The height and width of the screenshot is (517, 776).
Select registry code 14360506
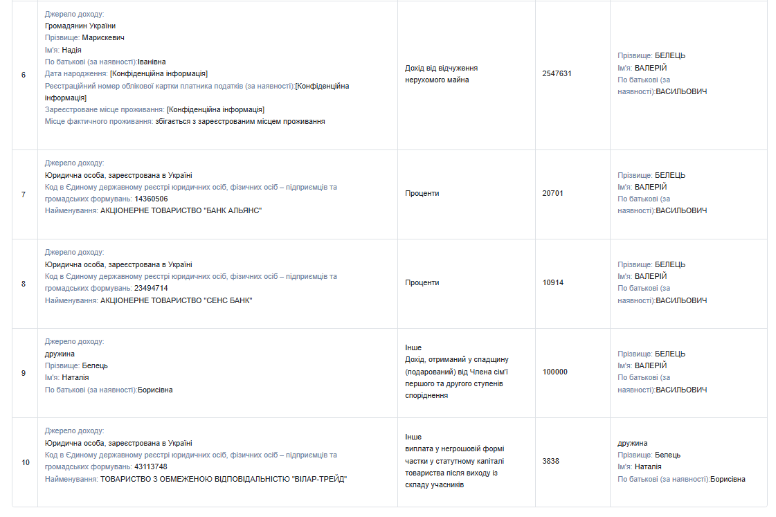coord(151,199)
